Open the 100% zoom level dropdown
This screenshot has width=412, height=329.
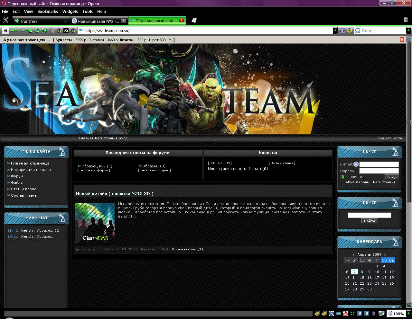point(408,314)
